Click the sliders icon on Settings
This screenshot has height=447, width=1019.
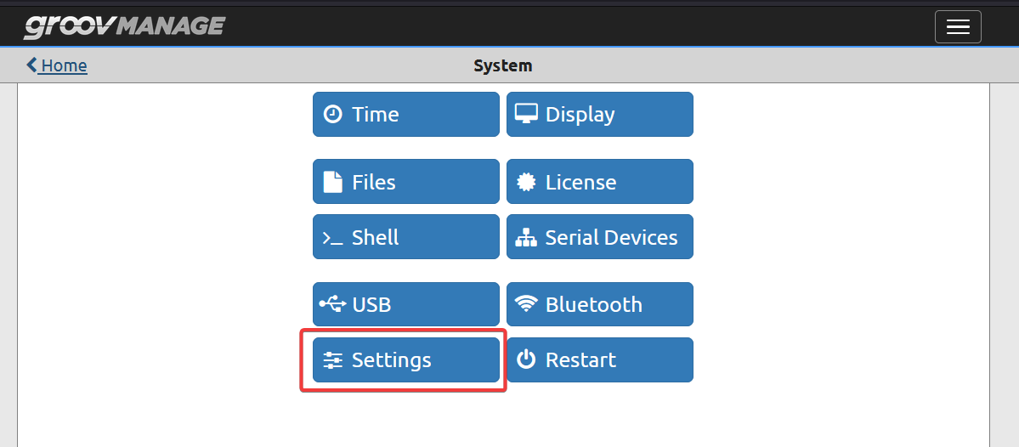pos(333,360)
